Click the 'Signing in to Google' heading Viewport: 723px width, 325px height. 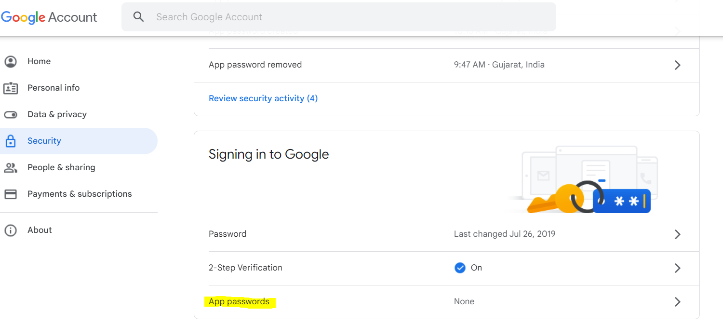click(x=268, y=154)
